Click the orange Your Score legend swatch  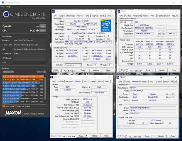pos(3,106)
